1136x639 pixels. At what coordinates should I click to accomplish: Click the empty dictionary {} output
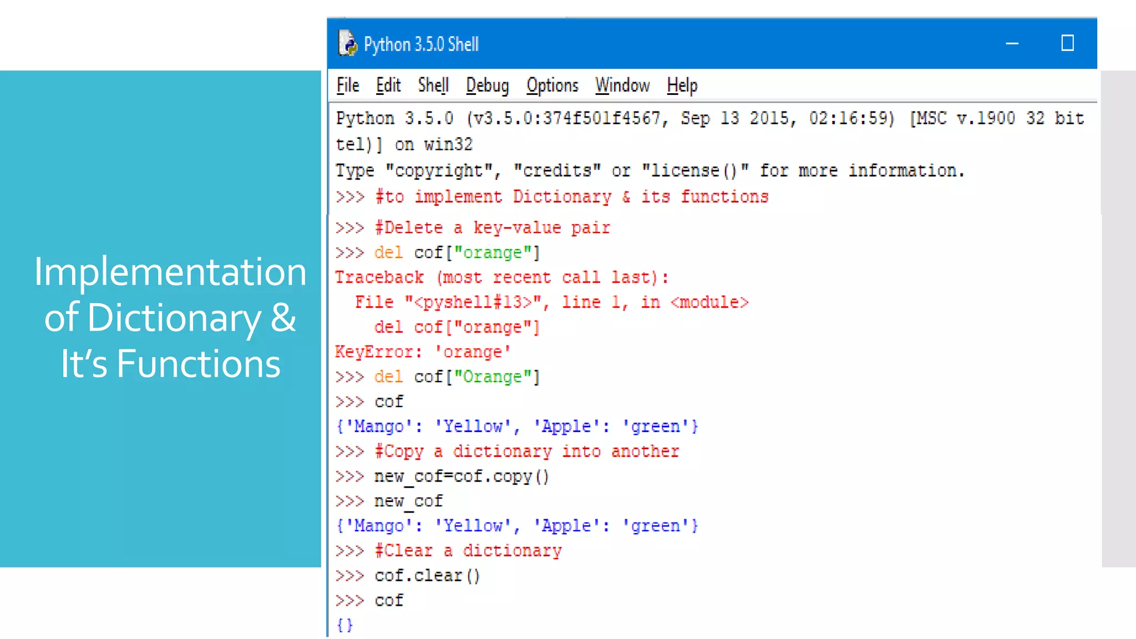click(344, 625)
